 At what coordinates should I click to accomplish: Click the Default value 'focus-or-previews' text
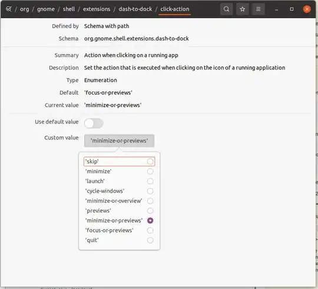click(x=108, y=93)
